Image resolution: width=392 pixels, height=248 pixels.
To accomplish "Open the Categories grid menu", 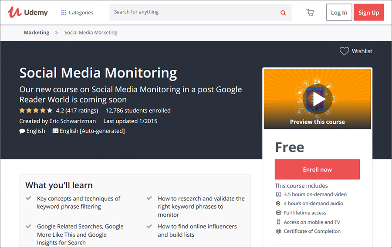I will click(77, 13).
